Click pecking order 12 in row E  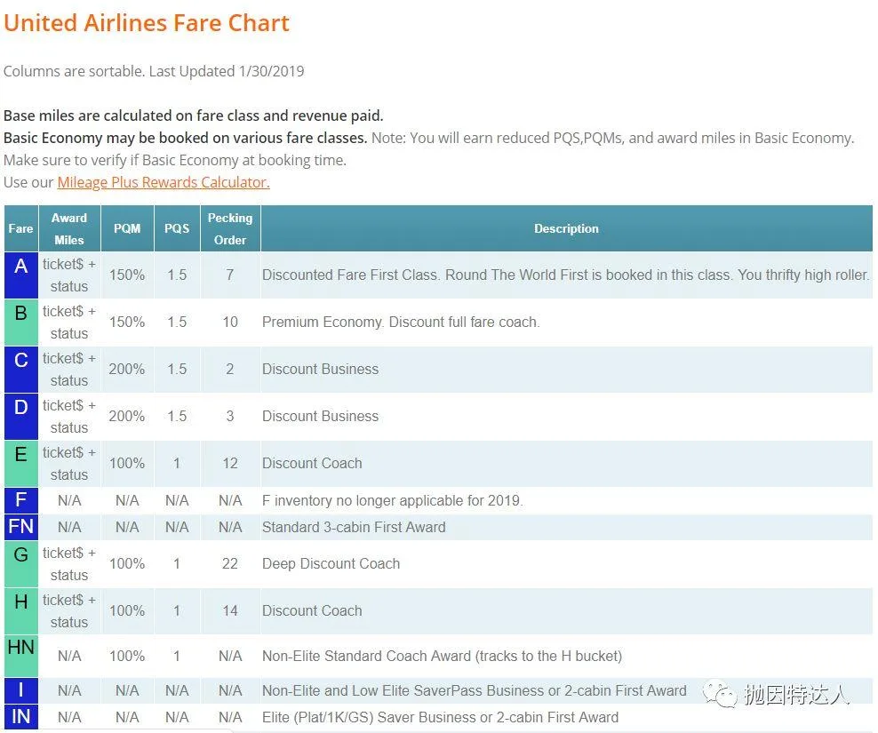click(x=230, y=463)
